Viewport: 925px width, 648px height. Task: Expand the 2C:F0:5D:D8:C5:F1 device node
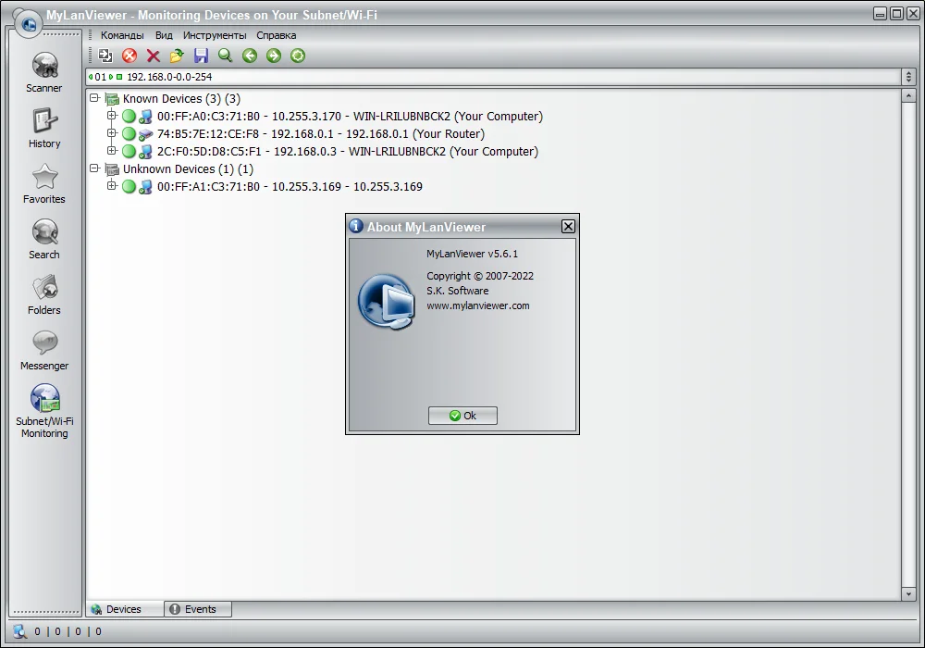[112, 151]
